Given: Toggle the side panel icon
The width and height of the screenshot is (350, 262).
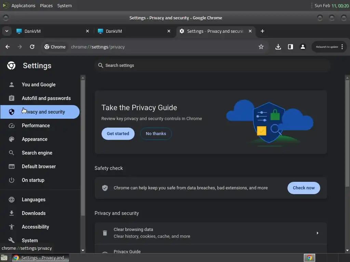Looking at the screenshot, I should (291, 47).
